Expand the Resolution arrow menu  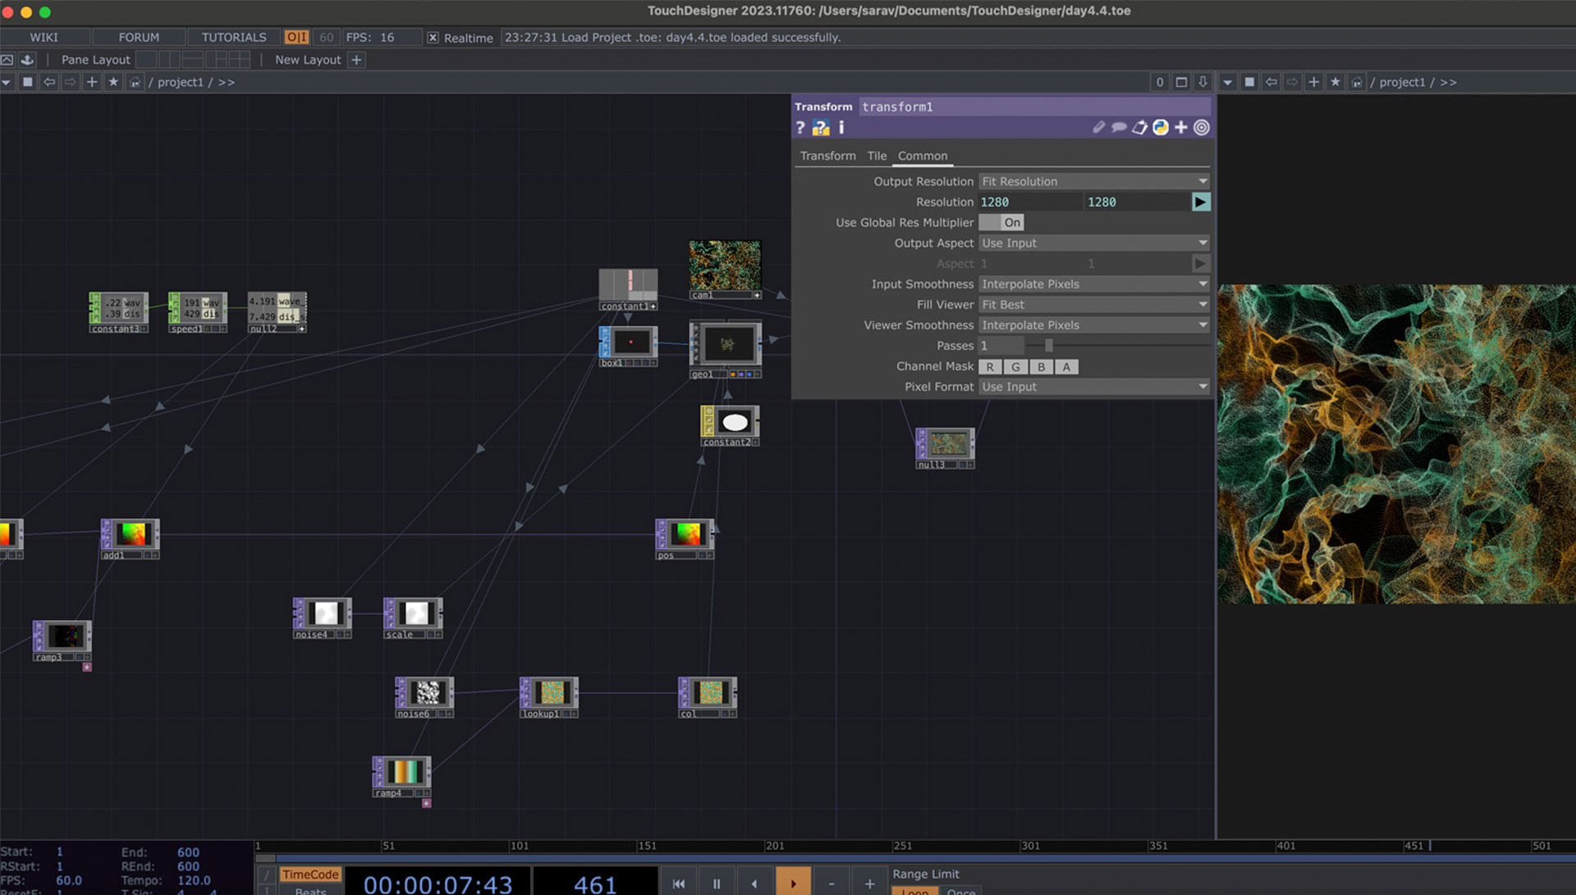pyautogui.click(x=1201, y=202)
